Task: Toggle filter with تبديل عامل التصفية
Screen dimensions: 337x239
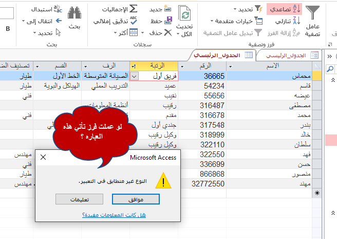Action: [233, 33]
